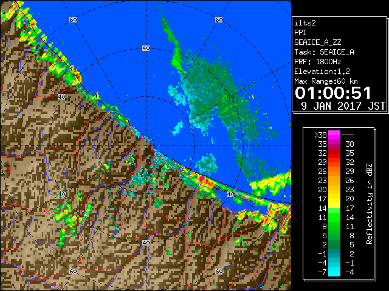Click the 'PRF: 1800Hz' value
Viewport: 389px width, 291px height.
tap(317, 62)
